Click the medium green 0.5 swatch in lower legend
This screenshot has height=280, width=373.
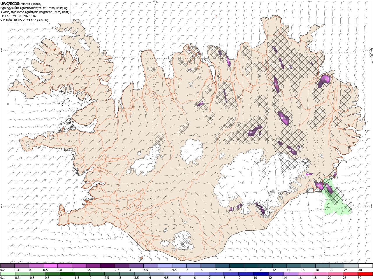click(38, 274)
